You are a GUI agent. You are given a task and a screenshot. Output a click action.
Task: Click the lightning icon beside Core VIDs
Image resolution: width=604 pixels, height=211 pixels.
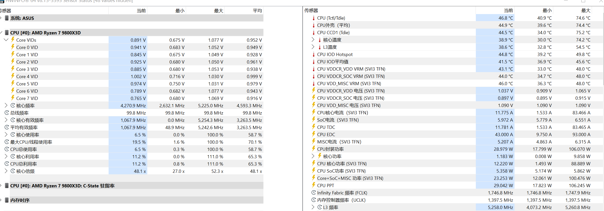[x=13, y=40]
